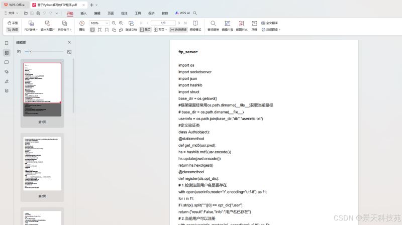Click the search magnifier beside WPS AI
Screen dimensions: 402x225
[x=195, y=13]
